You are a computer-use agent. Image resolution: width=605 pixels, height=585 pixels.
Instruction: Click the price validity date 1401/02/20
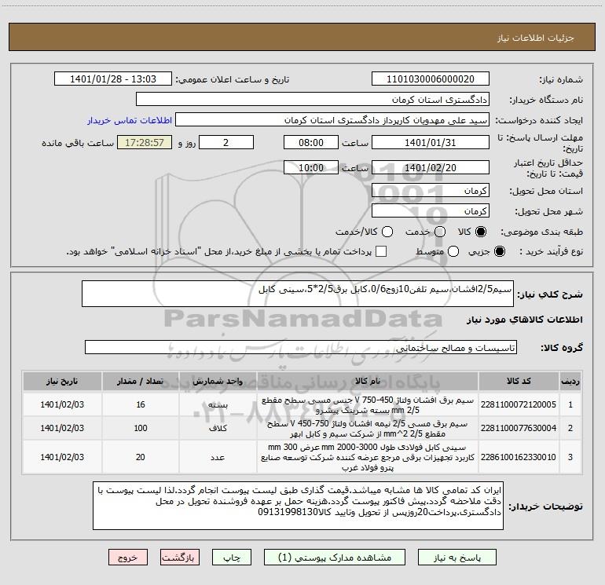(431, 167)
